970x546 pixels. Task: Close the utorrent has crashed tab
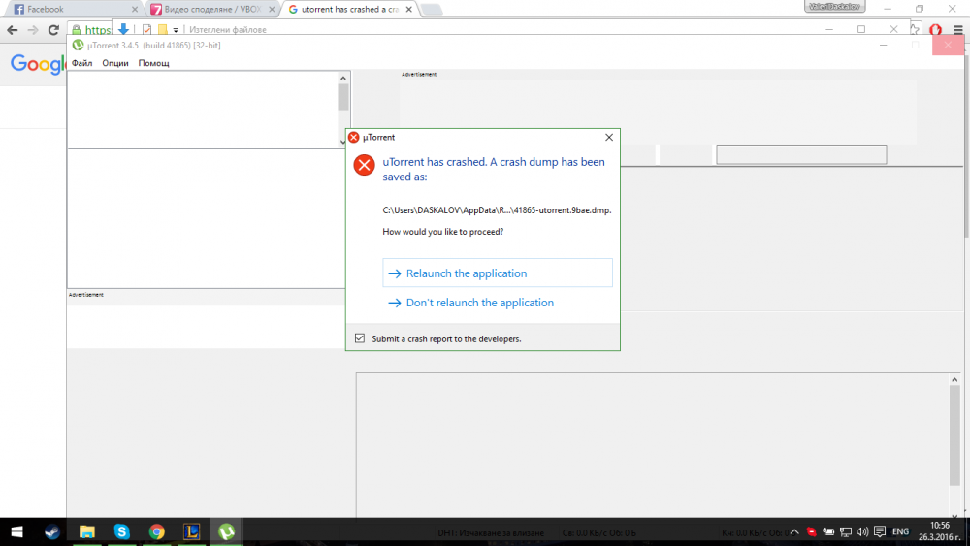point(409,10)
